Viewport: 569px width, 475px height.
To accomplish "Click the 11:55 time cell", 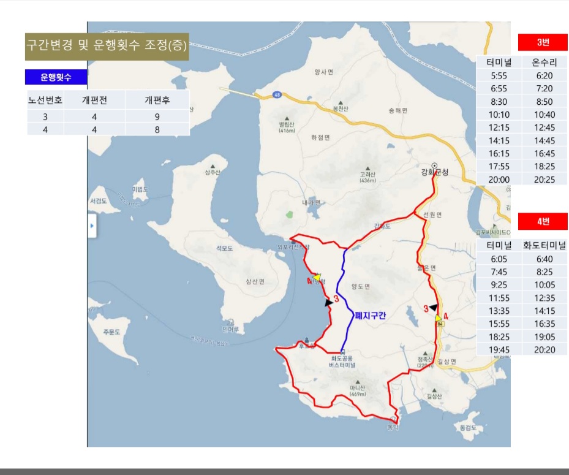I will pyautogui.click(x=499, y=298).
